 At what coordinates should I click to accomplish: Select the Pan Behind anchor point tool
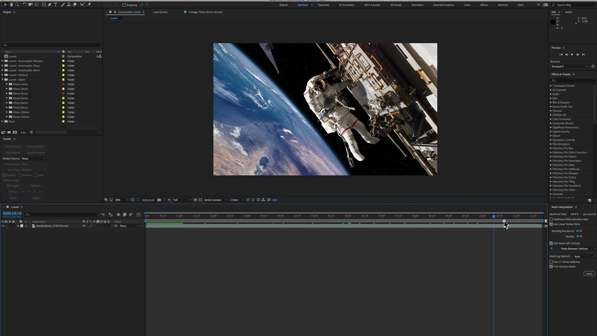point(37,5)
